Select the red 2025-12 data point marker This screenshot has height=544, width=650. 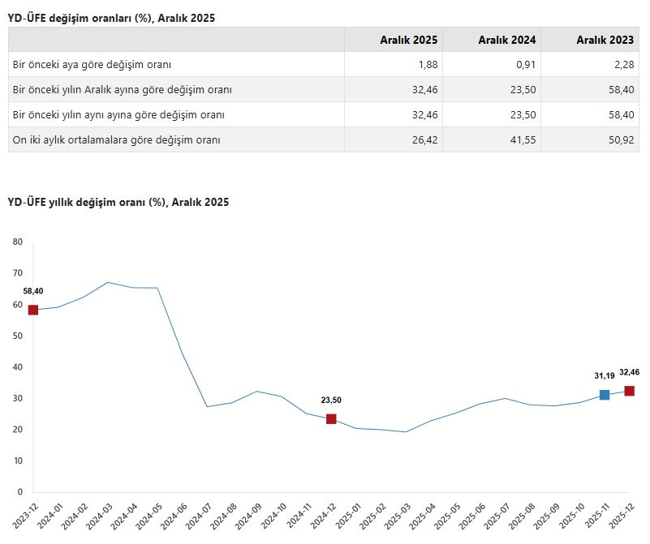[x=629, y=391]
